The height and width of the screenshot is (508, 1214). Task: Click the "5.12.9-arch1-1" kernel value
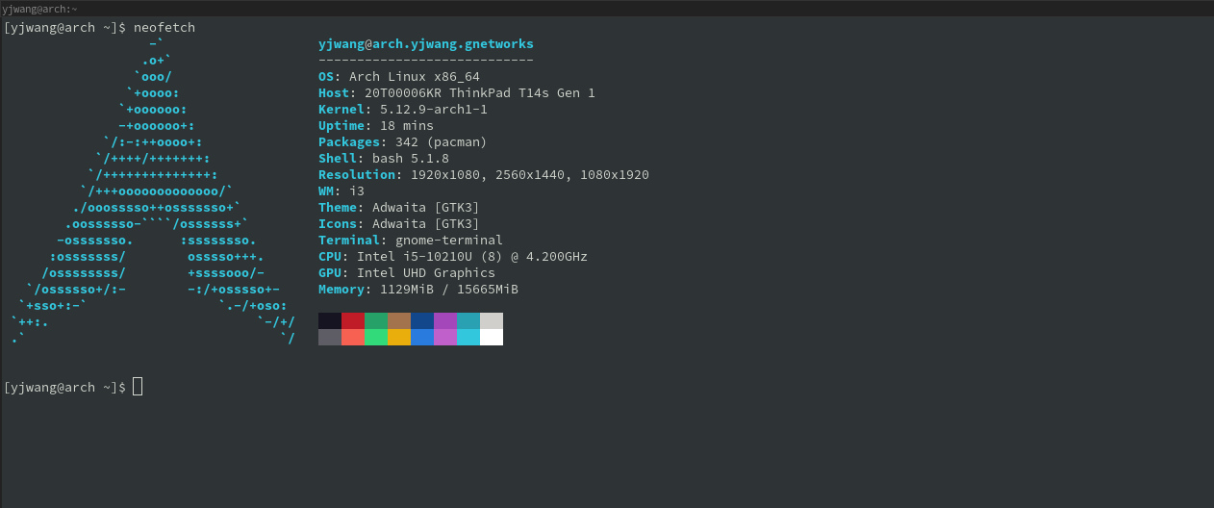point(434,110)
